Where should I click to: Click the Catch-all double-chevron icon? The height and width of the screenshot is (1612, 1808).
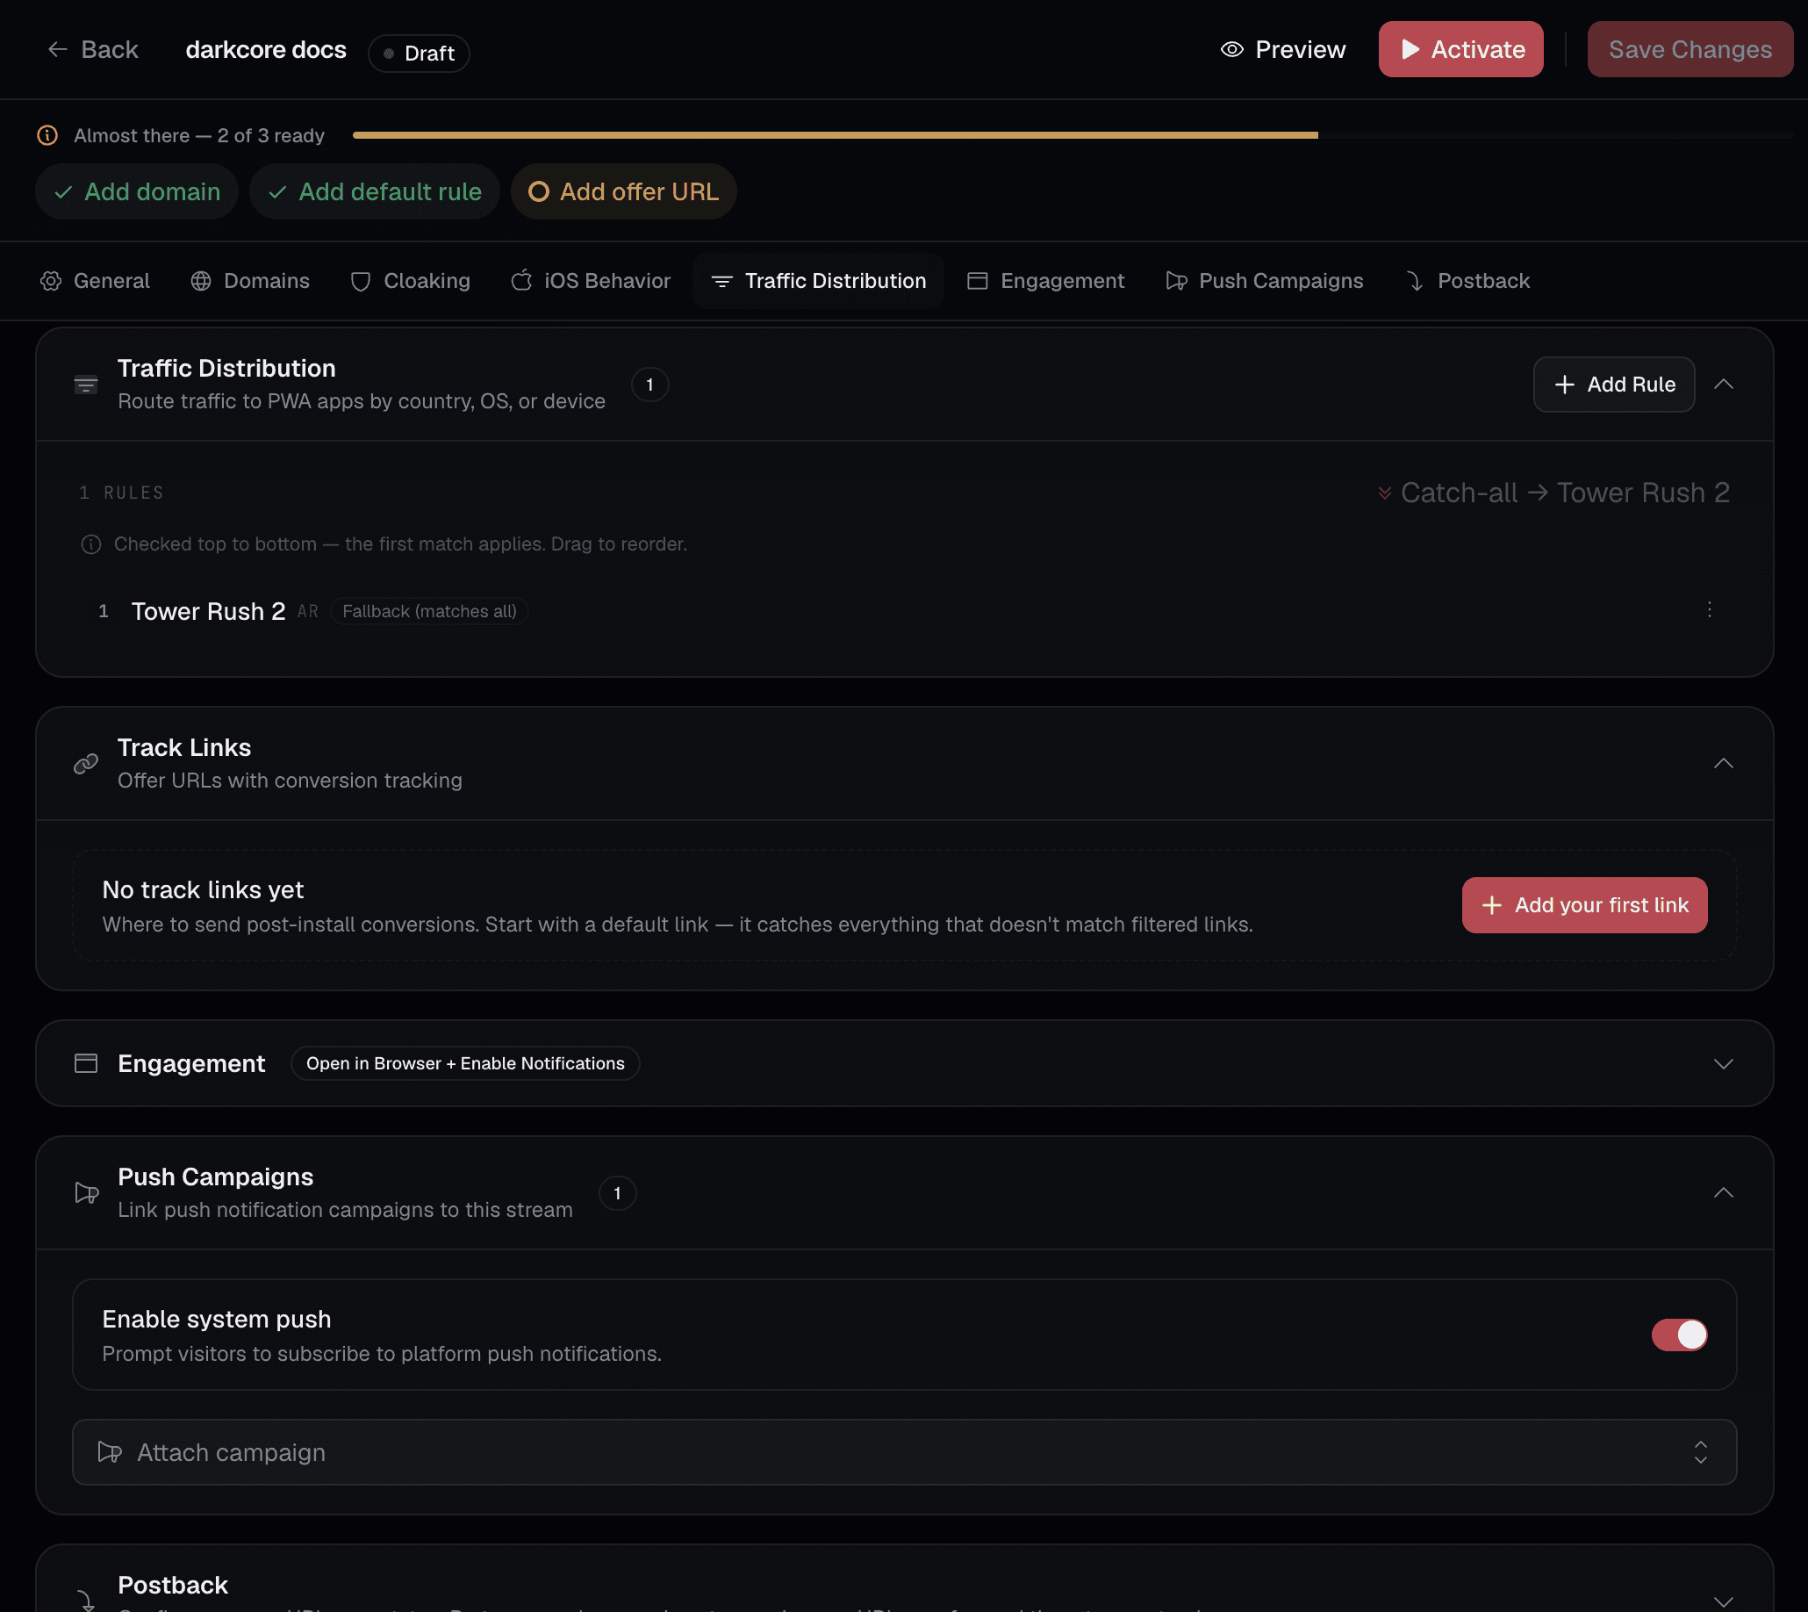1384,493
